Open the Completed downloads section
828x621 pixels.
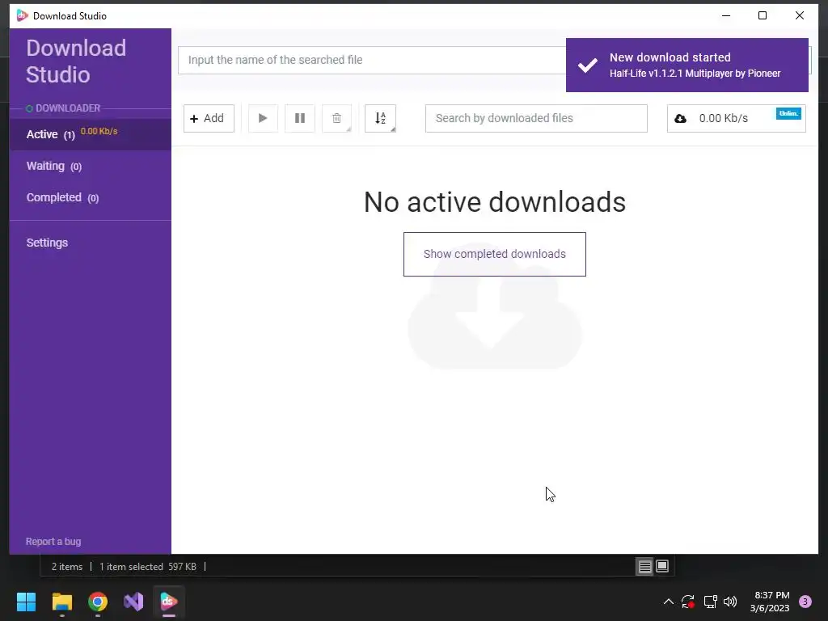91,197
